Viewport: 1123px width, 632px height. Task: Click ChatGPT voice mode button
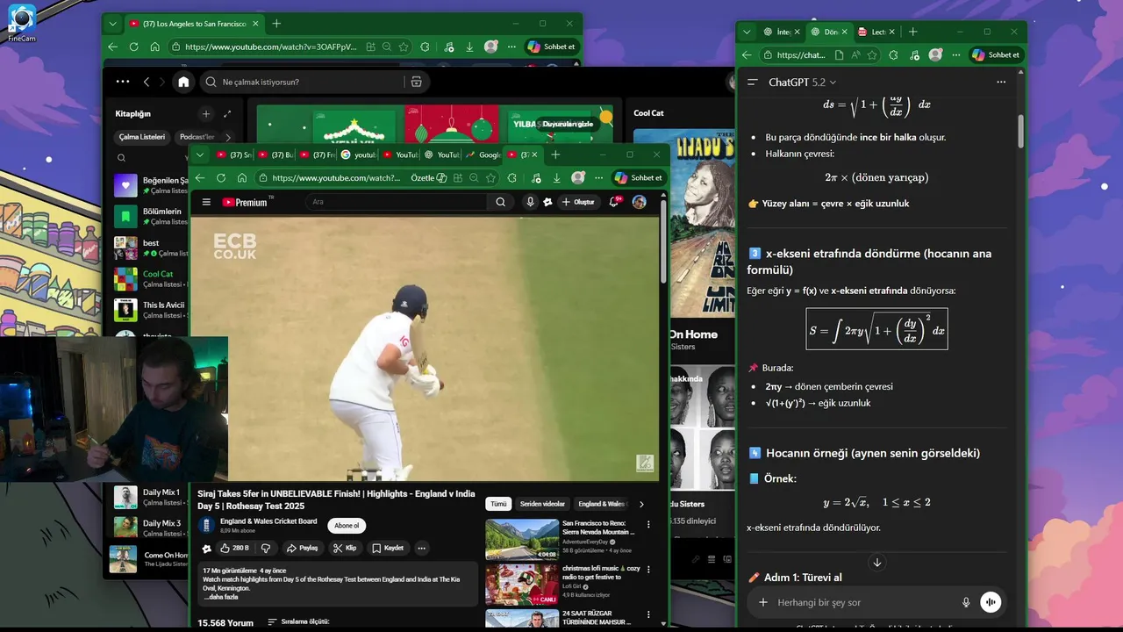tap(991, 602)
